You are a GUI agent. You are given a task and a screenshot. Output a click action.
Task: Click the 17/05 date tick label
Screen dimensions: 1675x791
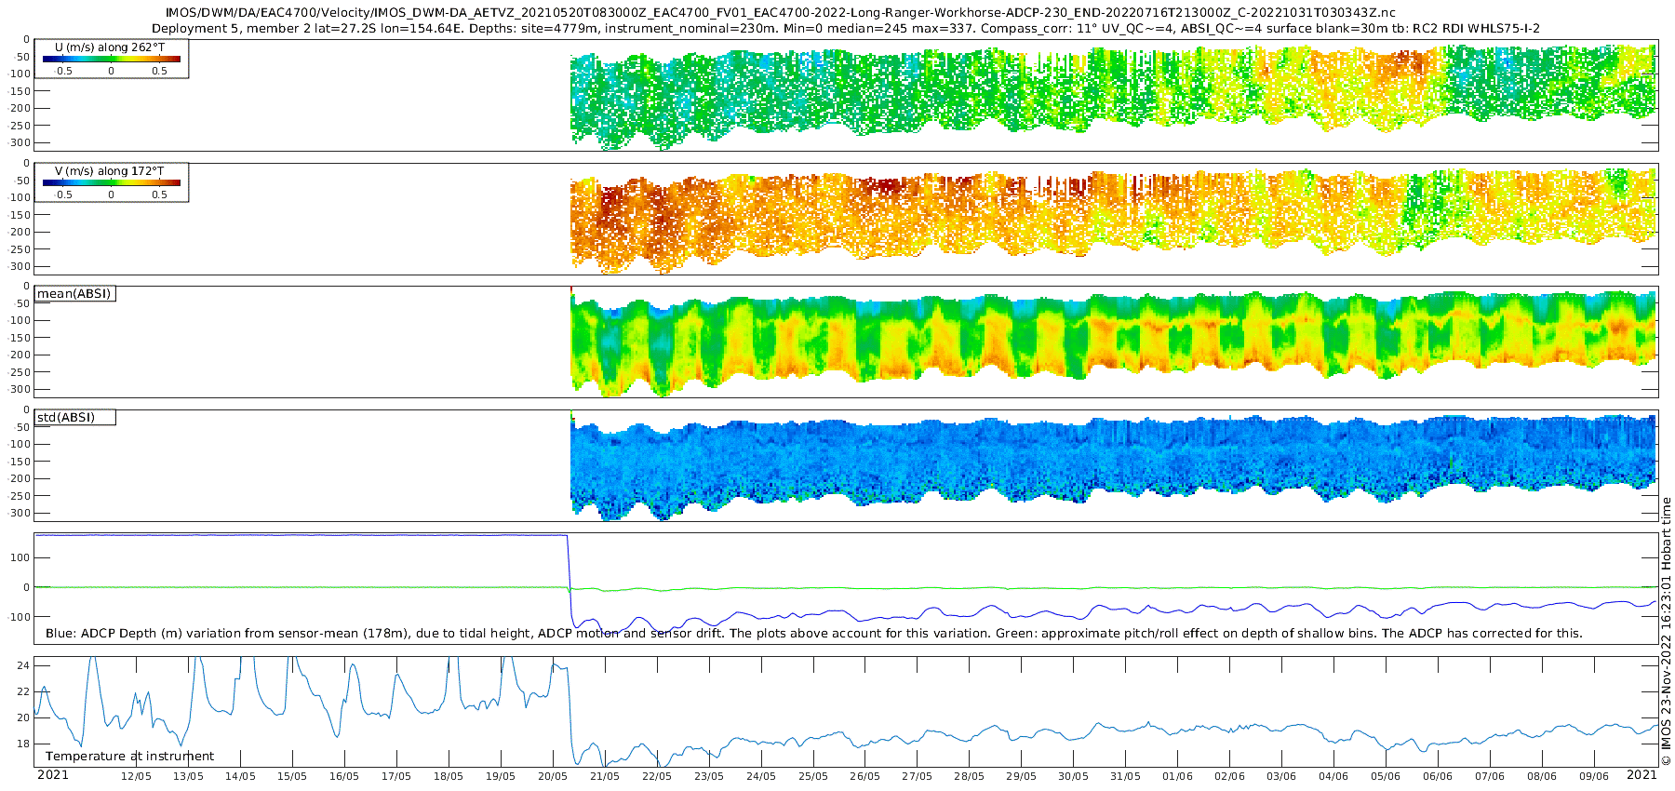396,776
